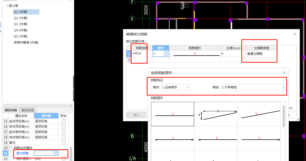Select Q2 [内墙] in the tree
Image resolution: width=306 pixels, height=161 pixels.
(20, 18)
